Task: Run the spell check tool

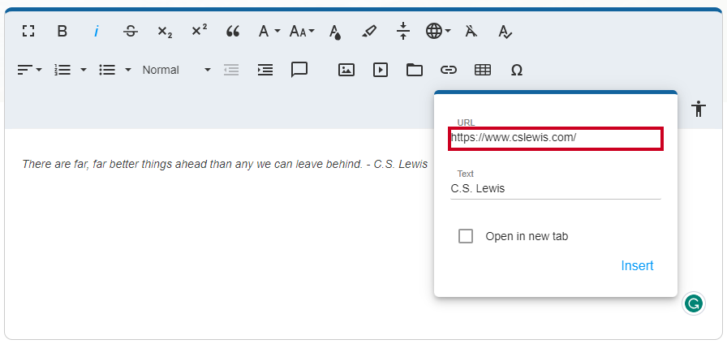Action: (x=505, y=32)
